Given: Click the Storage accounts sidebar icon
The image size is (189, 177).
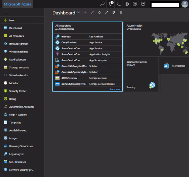Looking at the screenshot, I should click(x=5, y=67).
